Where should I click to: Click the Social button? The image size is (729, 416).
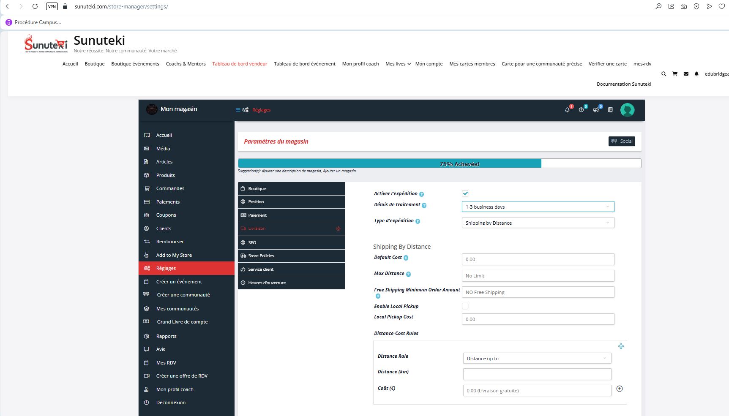(622, 141)
